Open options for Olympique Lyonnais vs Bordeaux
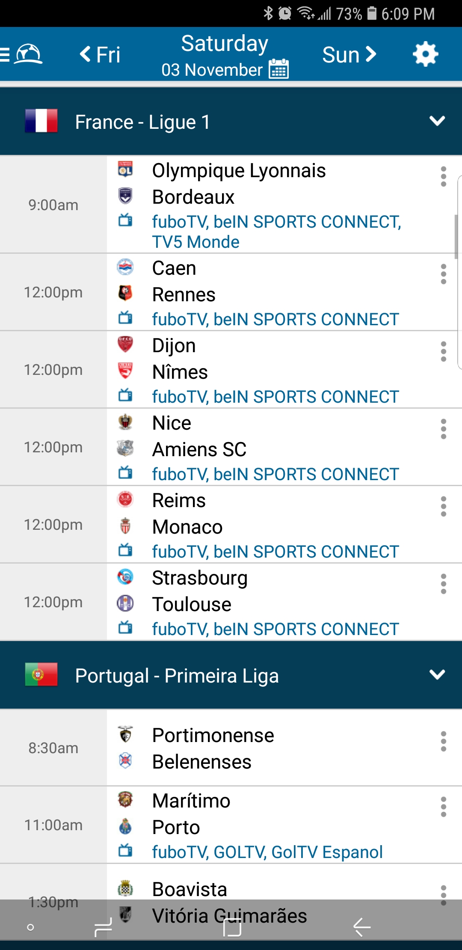Viewport: 462px width, 950px height. (443, 177)
